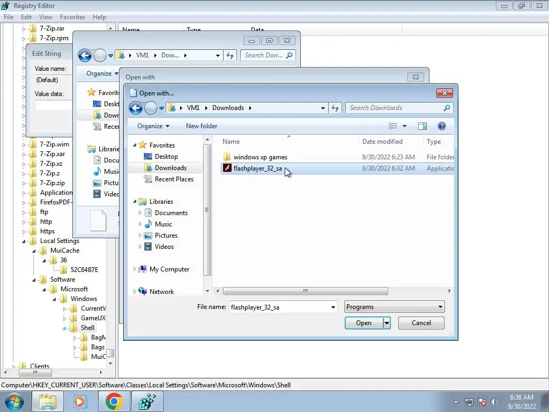549x412 pixels.
Task: Open the file type Programs dropdown
Action: 394,307
